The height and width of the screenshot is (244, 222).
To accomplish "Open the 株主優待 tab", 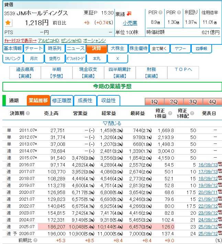I will pos(138,49).
